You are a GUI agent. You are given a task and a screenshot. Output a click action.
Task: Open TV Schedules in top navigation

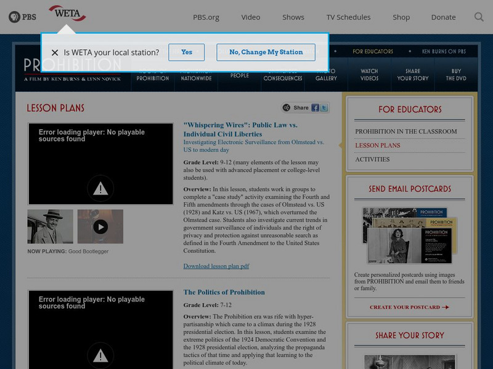click(348, 17)
